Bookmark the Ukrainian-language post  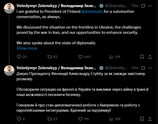click(142, 119)
